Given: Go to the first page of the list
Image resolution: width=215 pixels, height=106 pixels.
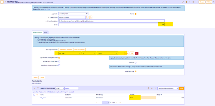Looking at the screenshot, I should click(x=97, y=102).
